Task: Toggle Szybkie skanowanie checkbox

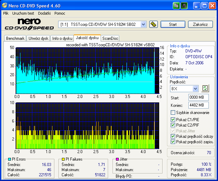Action: pos(173,112)
